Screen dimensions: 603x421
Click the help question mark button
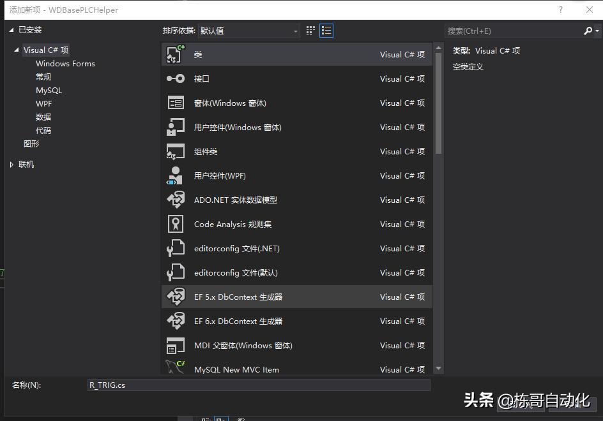click(560, 10)
